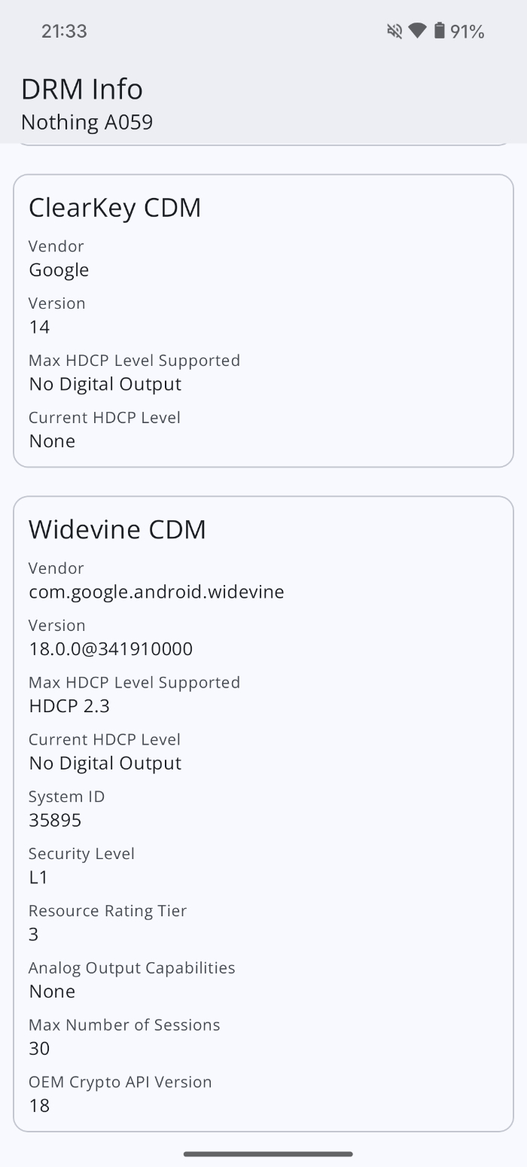
Task: Tap the Resource Rating Tier value 3
Action: click(x=34, y=934)
